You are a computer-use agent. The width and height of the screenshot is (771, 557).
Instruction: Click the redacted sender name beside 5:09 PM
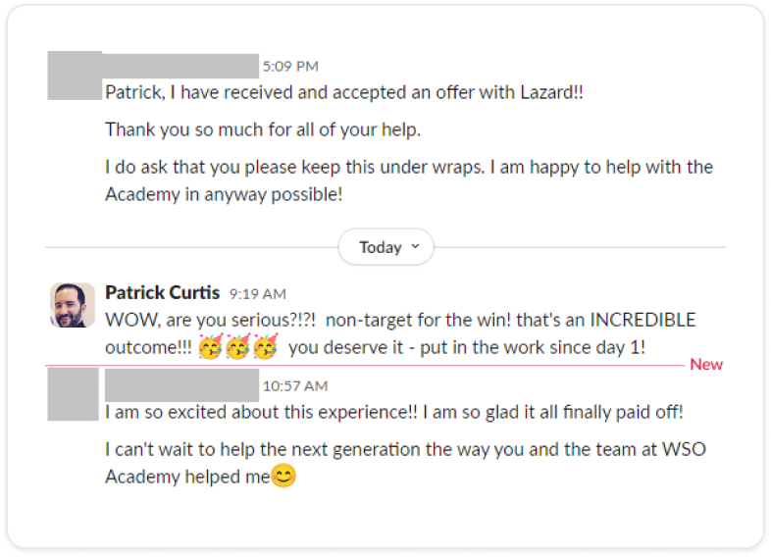click(x=181, y=66)
